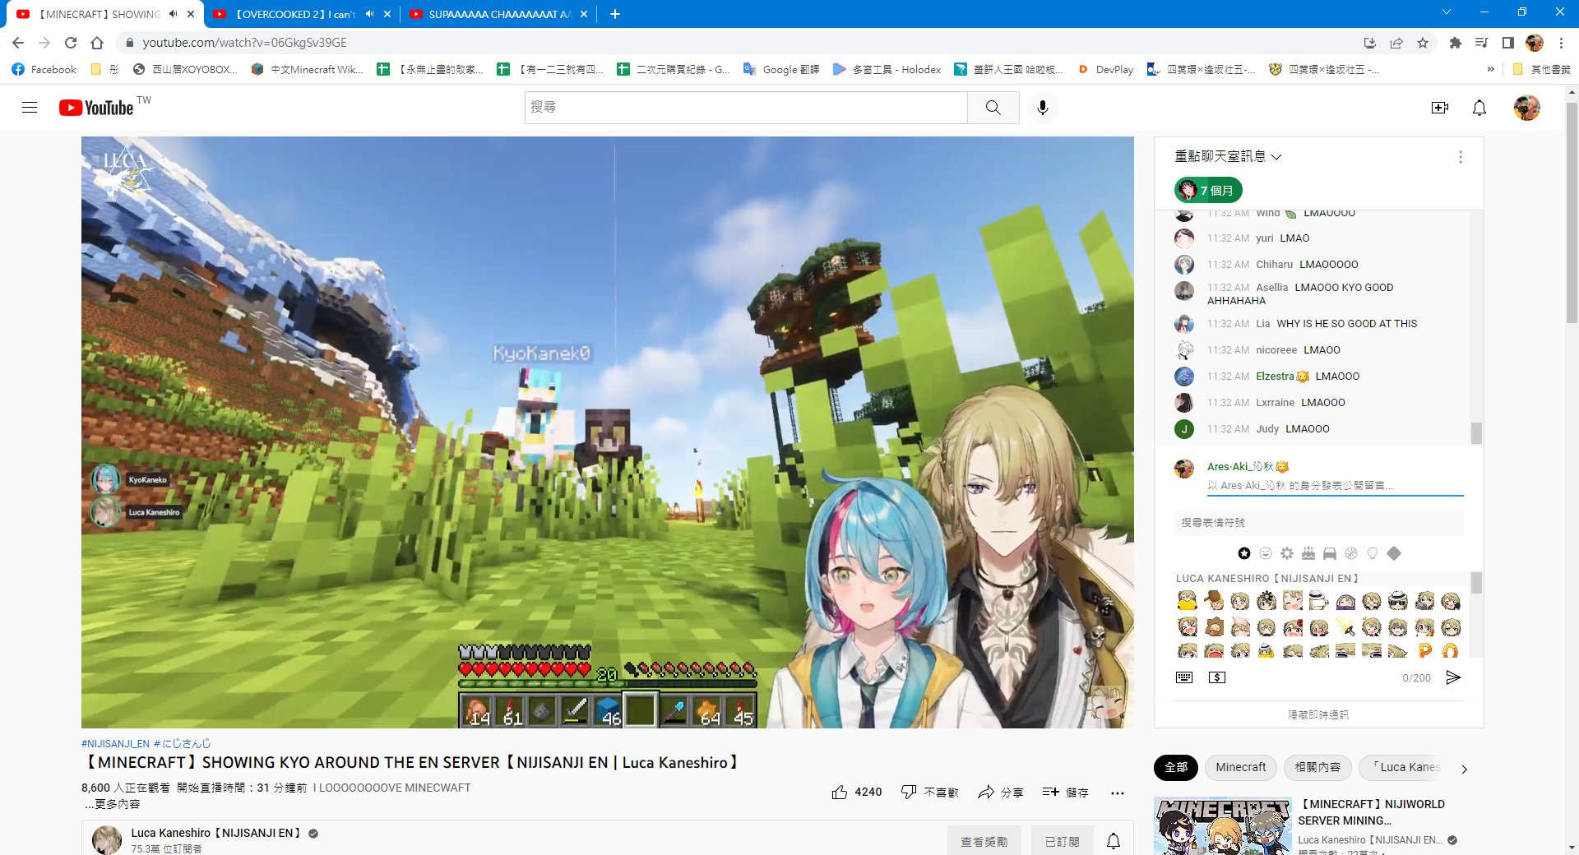Mute the Overcooked 2 tab audio
Image resolution: width=1579 pixels, height=855 pixels.
(369, 14)
